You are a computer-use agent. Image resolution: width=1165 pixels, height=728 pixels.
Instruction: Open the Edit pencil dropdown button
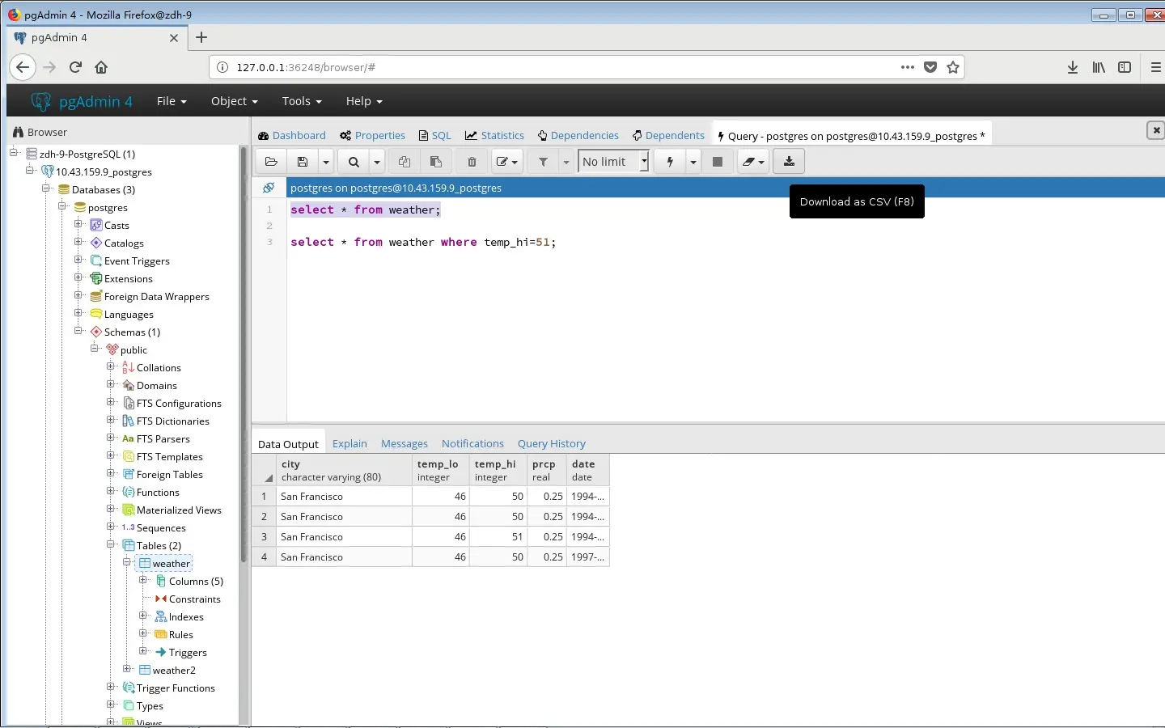(x=507, y=162)
